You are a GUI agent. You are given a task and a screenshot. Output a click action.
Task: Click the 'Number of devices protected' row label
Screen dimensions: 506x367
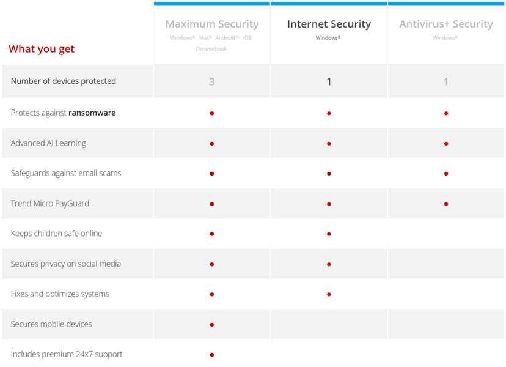point(63,81)
